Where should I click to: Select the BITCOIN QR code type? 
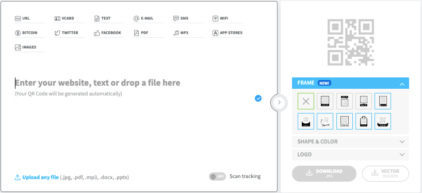(x=29, y=33)
